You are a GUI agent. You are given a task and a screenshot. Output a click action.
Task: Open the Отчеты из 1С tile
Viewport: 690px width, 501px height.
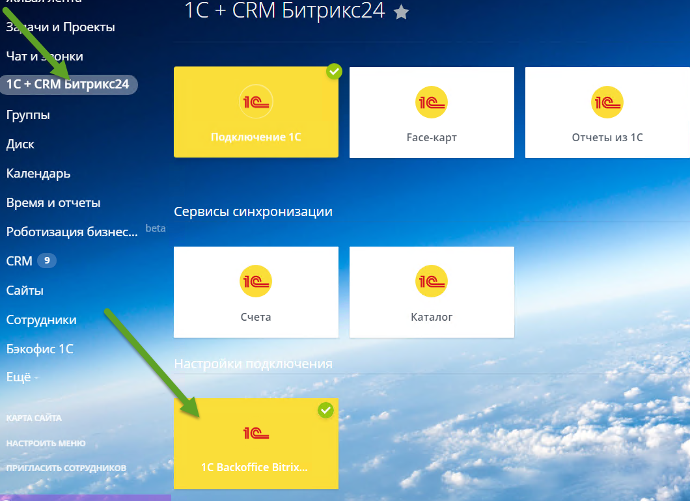click(x=607, y=112)
